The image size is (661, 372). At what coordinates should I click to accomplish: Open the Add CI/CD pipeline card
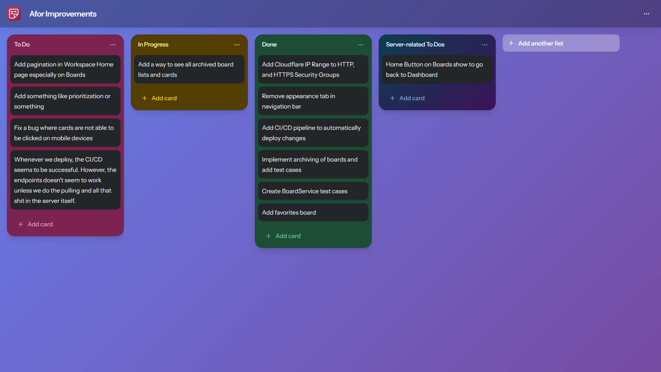313,133
